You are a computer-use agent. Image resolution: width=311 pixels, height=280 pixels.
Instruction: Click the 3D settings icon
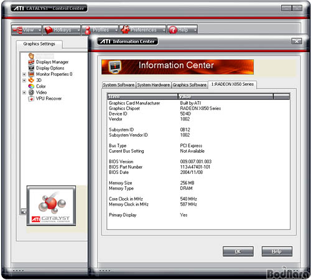[x=31, y=80]
